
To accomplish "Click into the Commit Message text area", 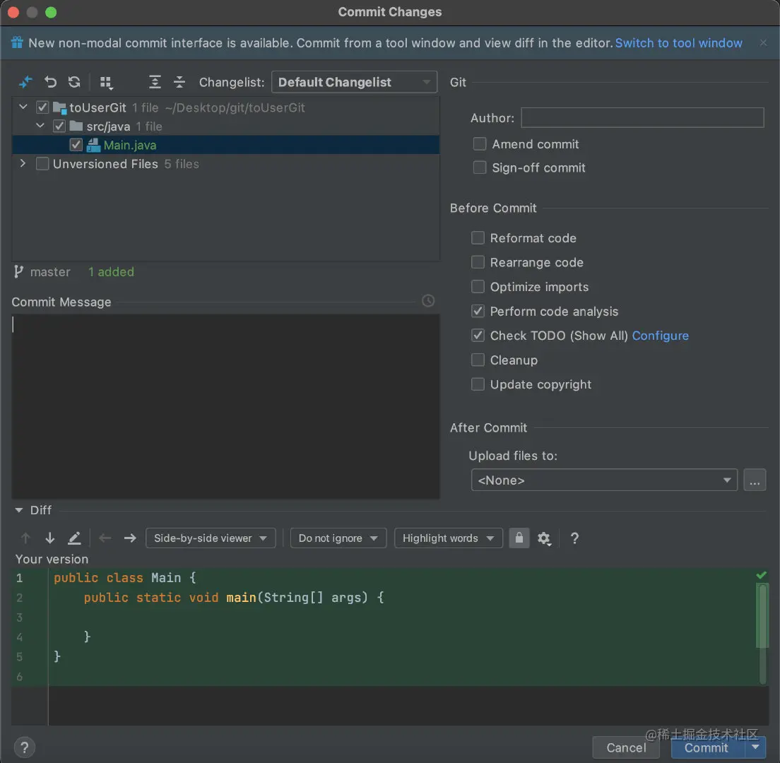I will (225, 406).
